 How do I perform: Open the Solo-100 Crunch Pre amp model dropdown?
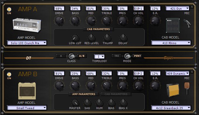point(27,43)
